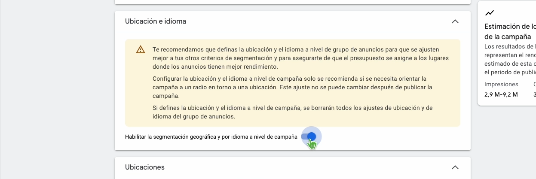Click the Los resultados de description text
The width and height of the screenshot is (536, 179).
pos(510,59)
